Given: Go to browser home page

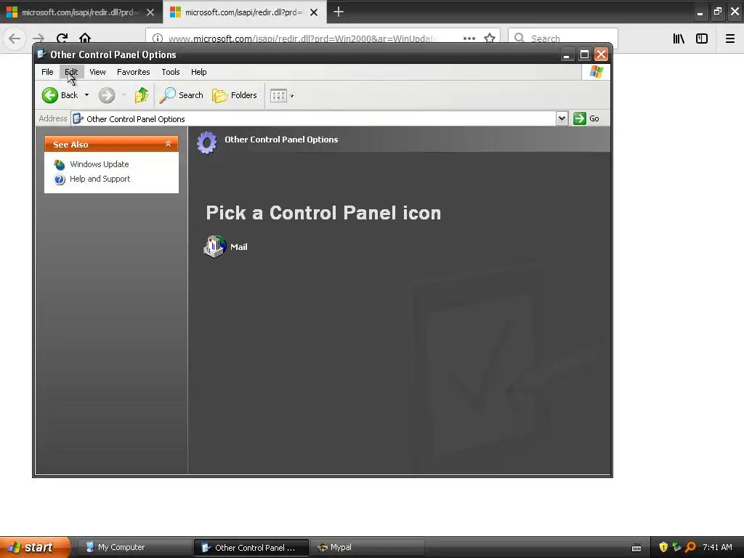Looking at the screenshot, I should [x=85, y=38].
